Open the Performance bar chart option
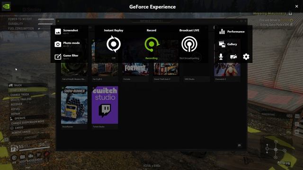Image resolution: width=303 pixels, height=170 pixels. [x=232, y=32]
